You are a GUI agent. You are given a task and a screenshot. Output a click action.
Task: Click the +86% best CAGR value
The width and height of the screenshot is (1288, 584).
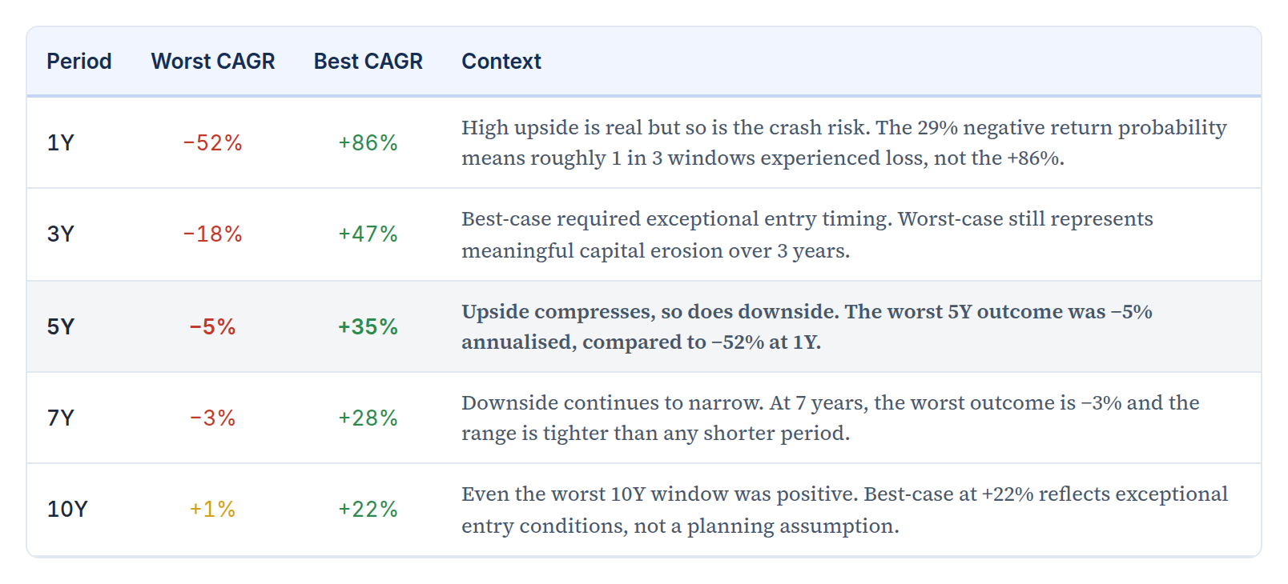pyautogui.click(x=368, y=143)
